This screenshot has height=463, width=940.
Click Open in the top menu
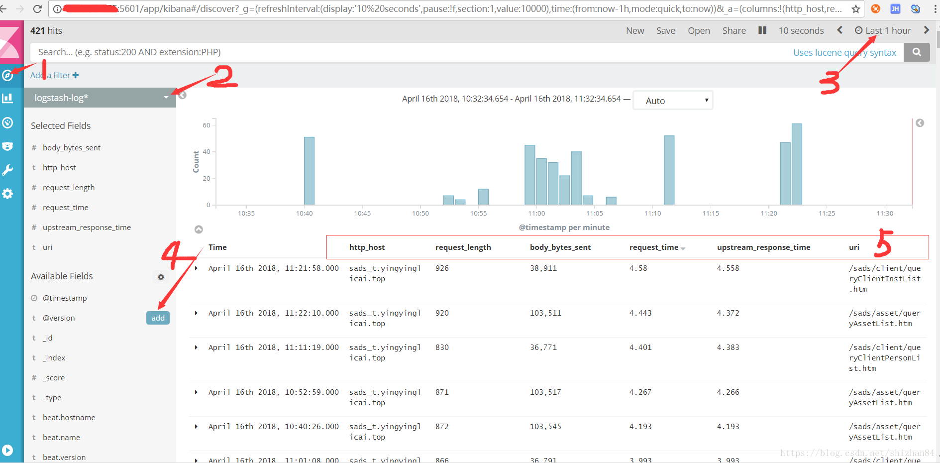tap(699, 30)
